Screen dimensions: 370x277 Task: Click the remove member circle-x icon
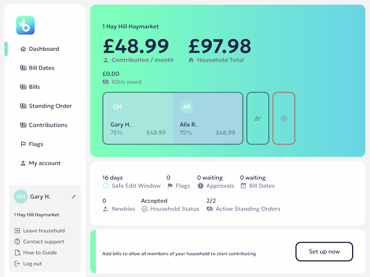284,119
